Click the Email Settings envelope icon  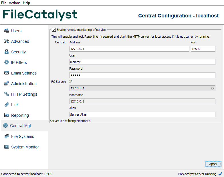click(x=7, y=73)
